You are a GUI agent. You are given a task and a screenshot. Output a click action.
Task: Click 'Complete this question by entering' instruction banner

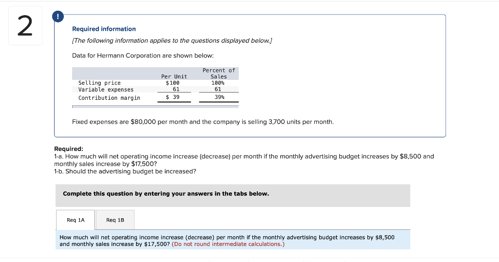pos(233,196)
